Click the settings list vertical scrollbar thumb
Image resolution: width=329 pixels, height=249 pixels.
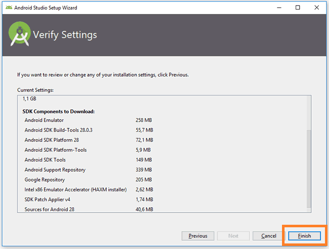(309, 169)
